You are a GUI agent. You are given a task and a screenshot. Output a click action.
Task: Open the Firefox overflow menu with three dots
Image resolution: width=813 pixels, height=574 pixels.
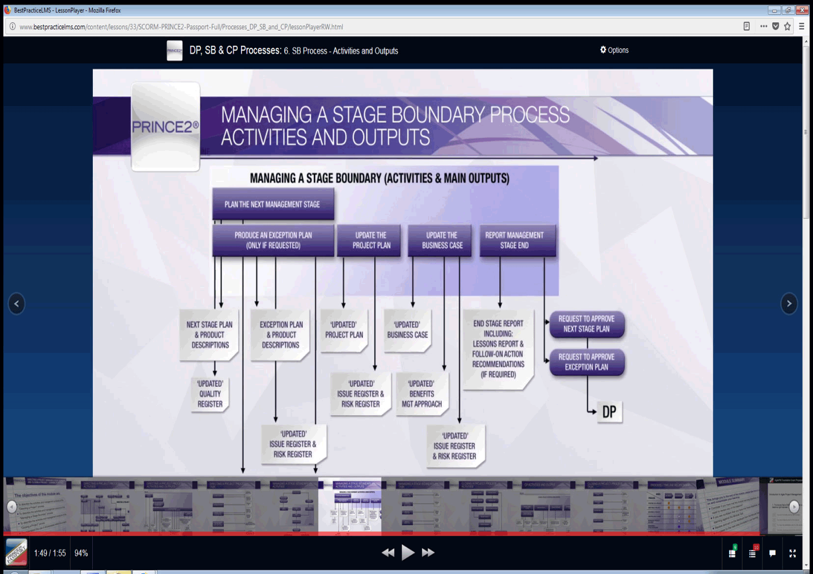[x=764, y=27]
